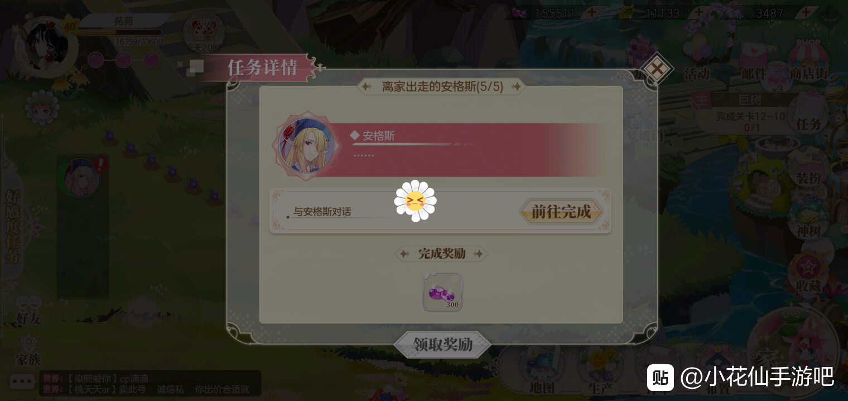Open the 收藏 collection icon
Screen dimensions: 848x401
click(x=808, y=274)
